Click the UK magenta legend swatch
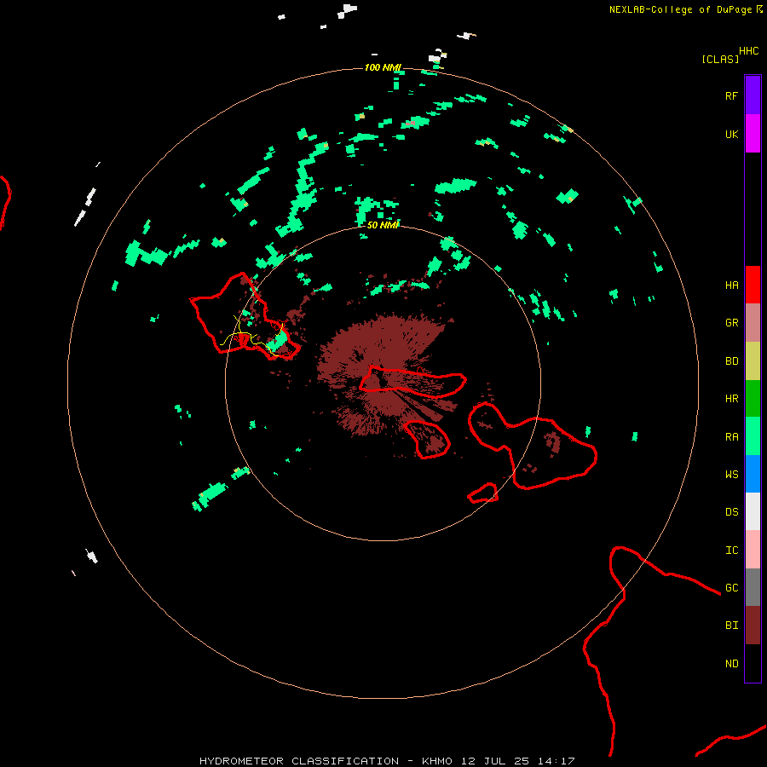The height and width of the screenshot is (767, 767). 753,134
